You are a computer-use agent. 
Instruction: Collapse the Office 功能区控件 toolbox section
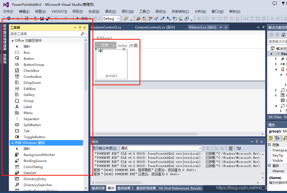pos(12,41)
